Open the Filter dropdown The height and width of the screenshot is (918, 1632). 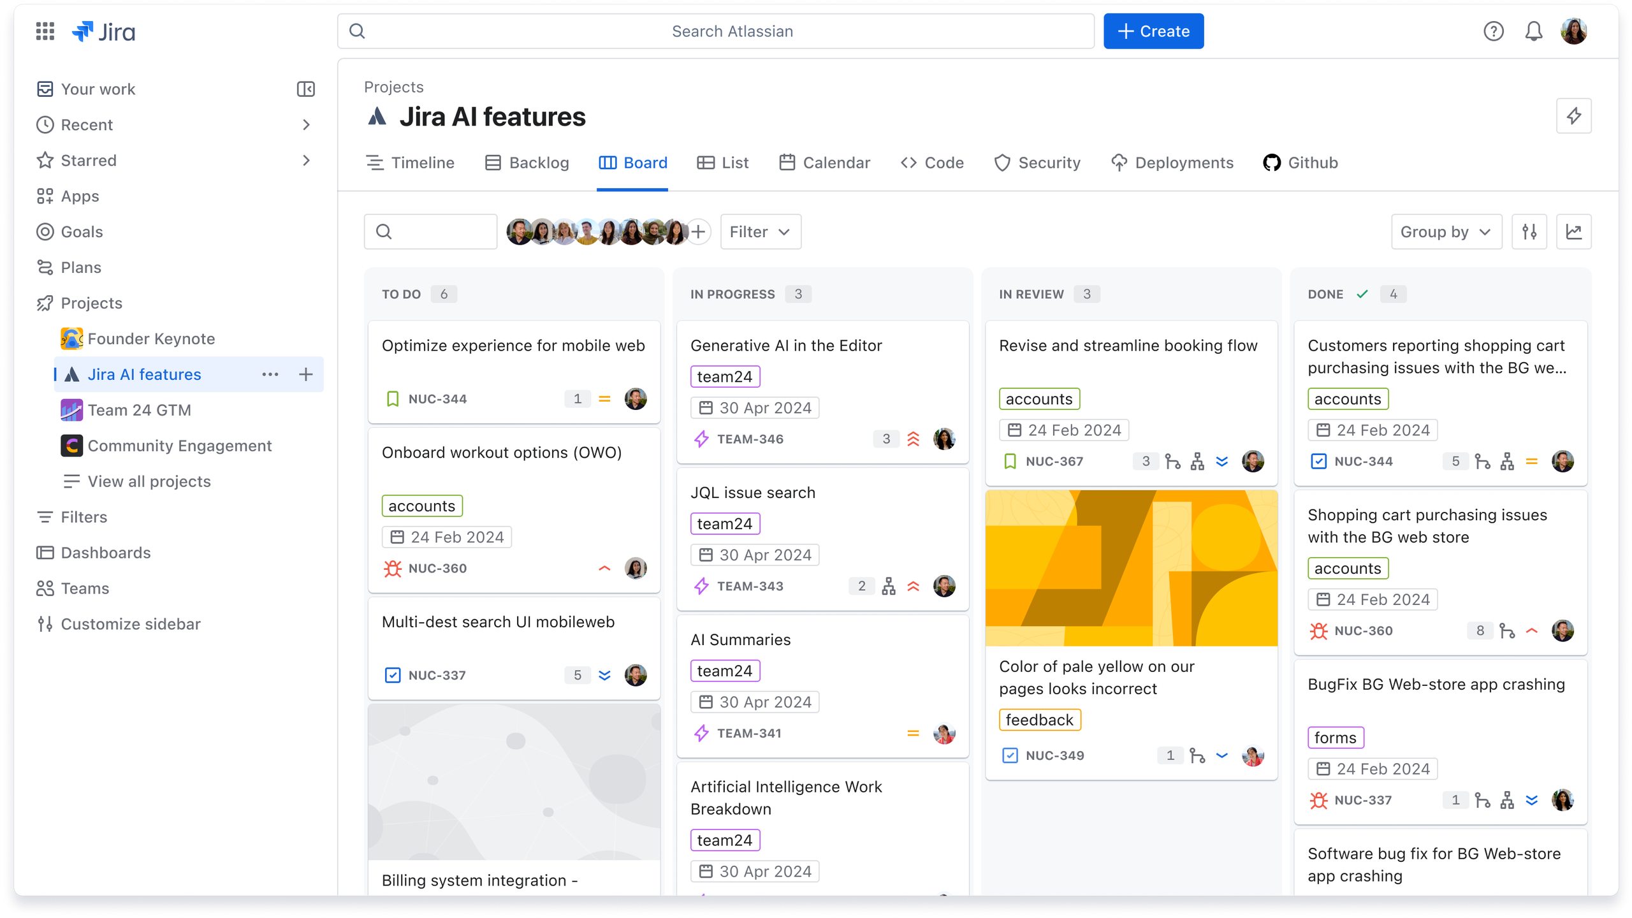pos(761,231)
